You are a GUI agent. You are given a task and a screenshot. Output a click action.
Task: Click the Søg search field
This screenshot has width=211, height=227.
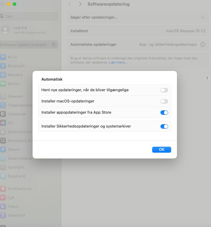click(x=29, y=16)
